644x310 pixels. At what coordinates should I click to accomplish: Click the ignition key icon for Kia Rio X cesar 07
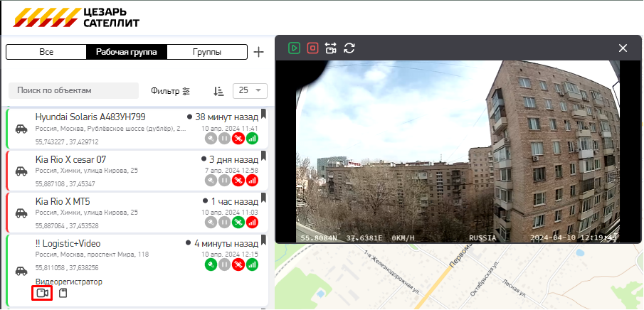[x=211, y=181]
